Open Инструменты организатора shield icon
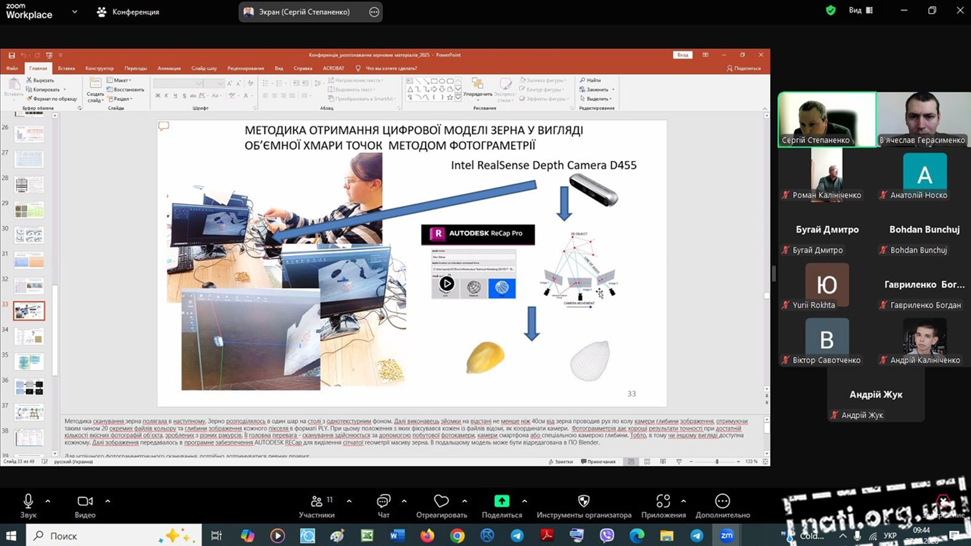Image resolution: width=971 pixels, height=546 pixels. 583,502
